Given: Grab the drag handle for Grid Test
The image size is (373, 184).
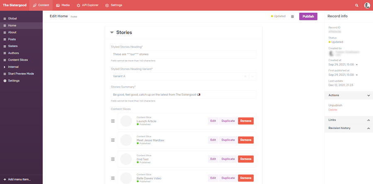Looking at the screenshot, I should 113,159.
